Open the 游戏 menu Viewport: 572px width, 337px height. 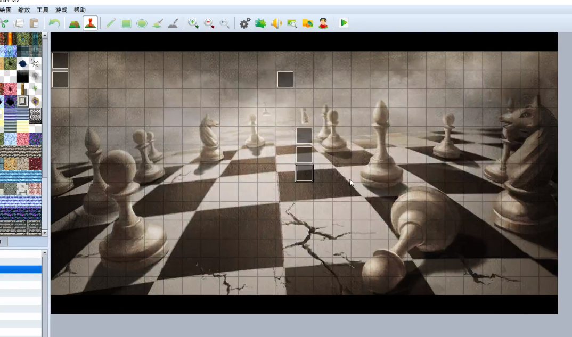point(61,10)
